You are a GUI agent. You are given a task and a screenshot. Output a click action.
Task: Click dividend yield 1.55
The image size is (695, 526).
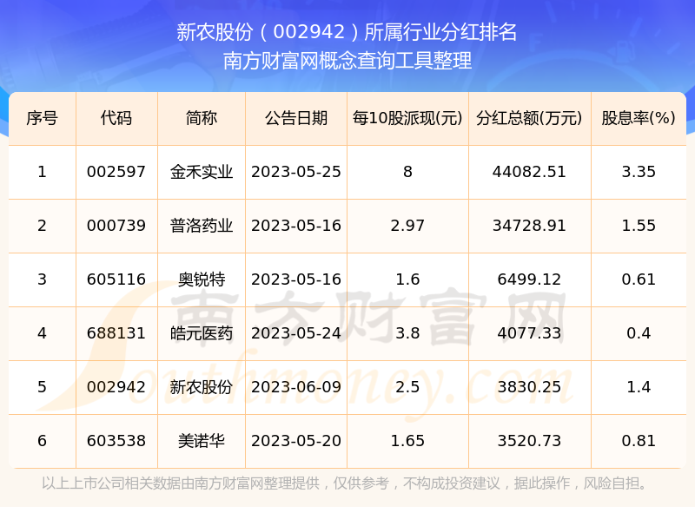(639, 226)
